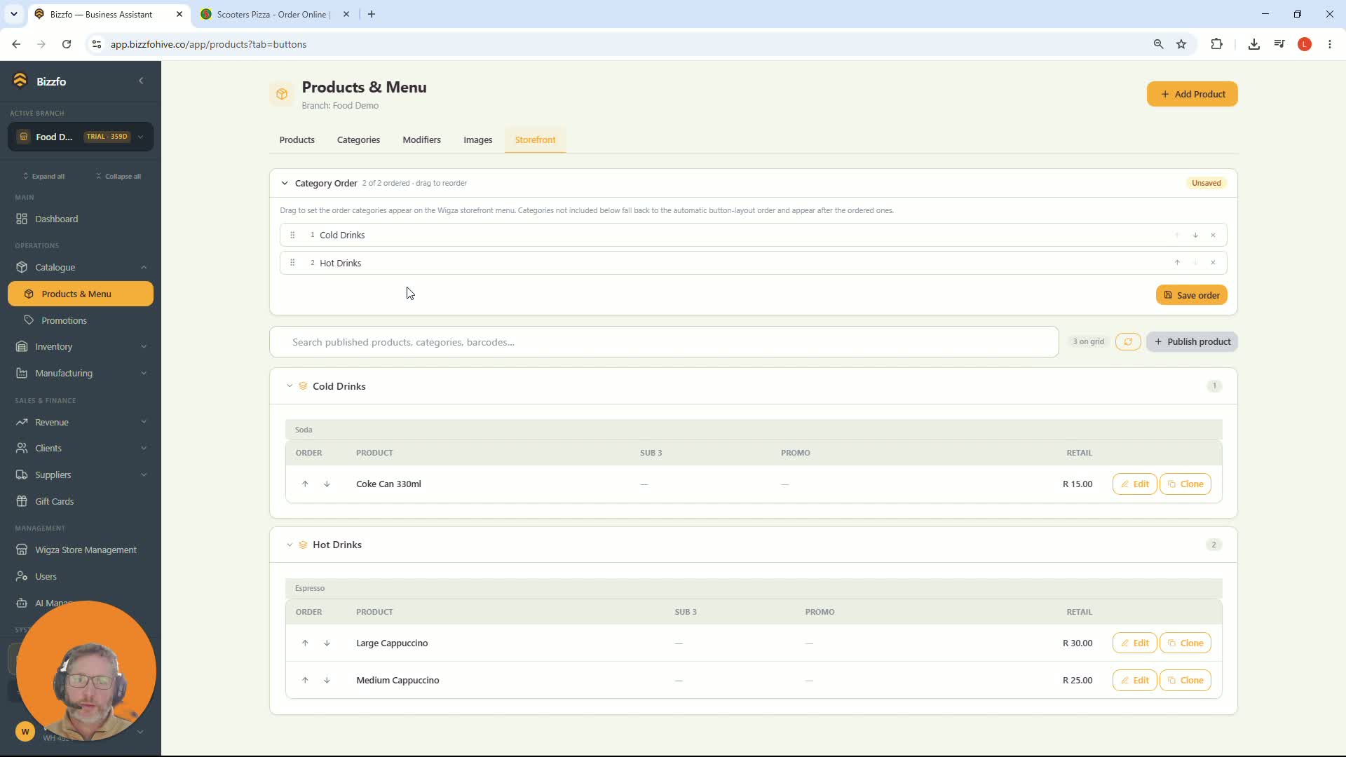Viewport: 1346px width, 757px height.
Task: Click the Manufacturing sidebar icon
Action: [x=22, y=373]
